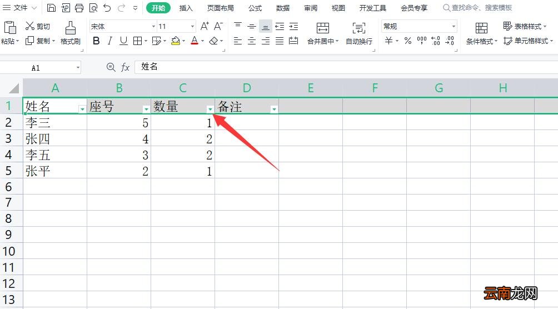This screenshot has height=309, width=558.
Task: Increase indent icon
Action: pos(293,26)
